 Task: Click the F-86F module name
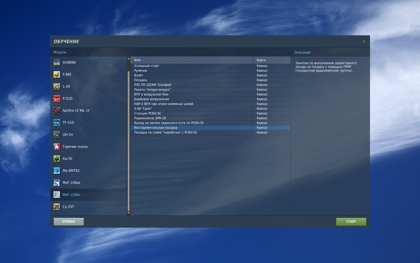coord(67,74)
